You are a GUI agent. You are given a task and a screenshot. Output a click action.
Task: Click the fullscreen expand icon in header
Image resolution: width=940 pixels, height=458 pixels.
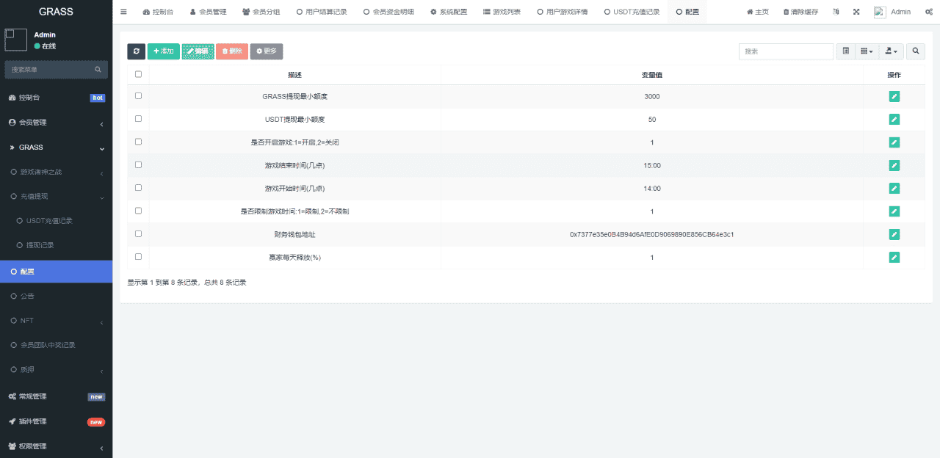tap(856, 12)
